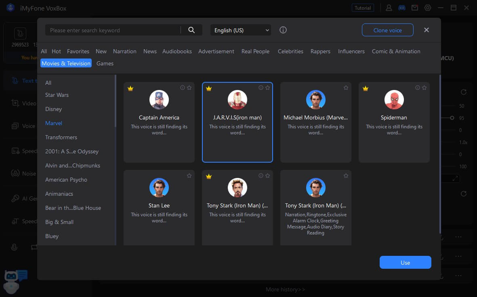Screen dimensions: 477x297
Task: Click the iMyFone VoxBox app logo
Action: point(11,8)
